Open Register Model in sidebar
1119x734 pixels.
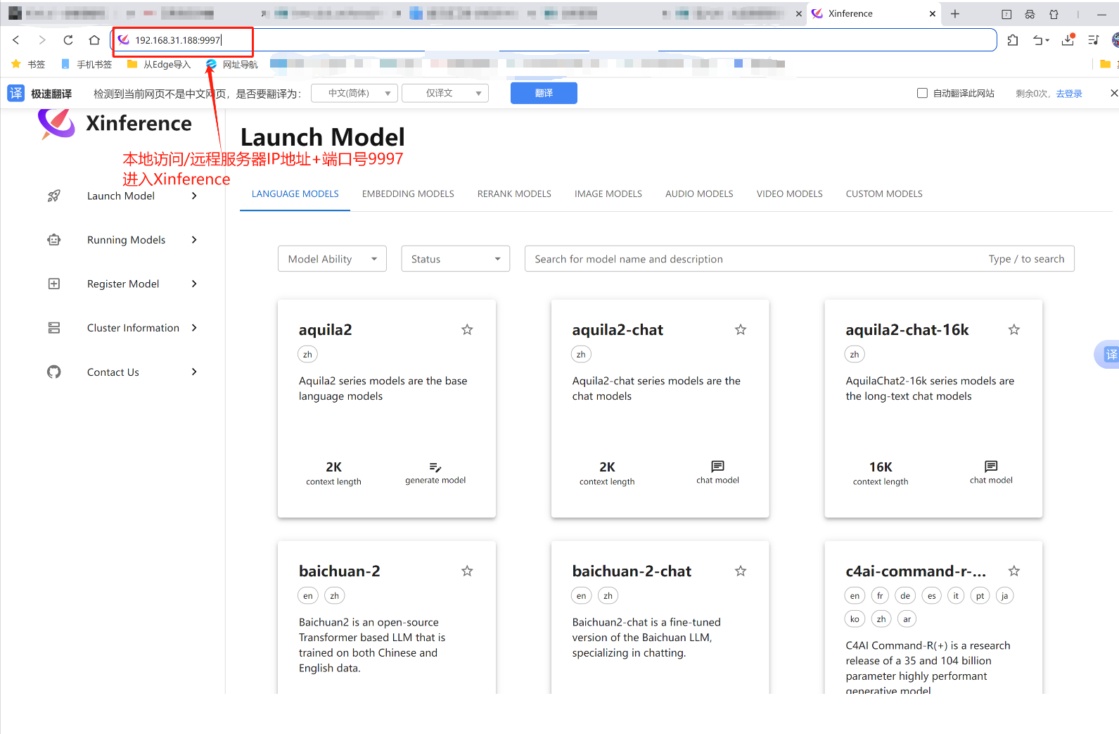click(x=123, y=284)
